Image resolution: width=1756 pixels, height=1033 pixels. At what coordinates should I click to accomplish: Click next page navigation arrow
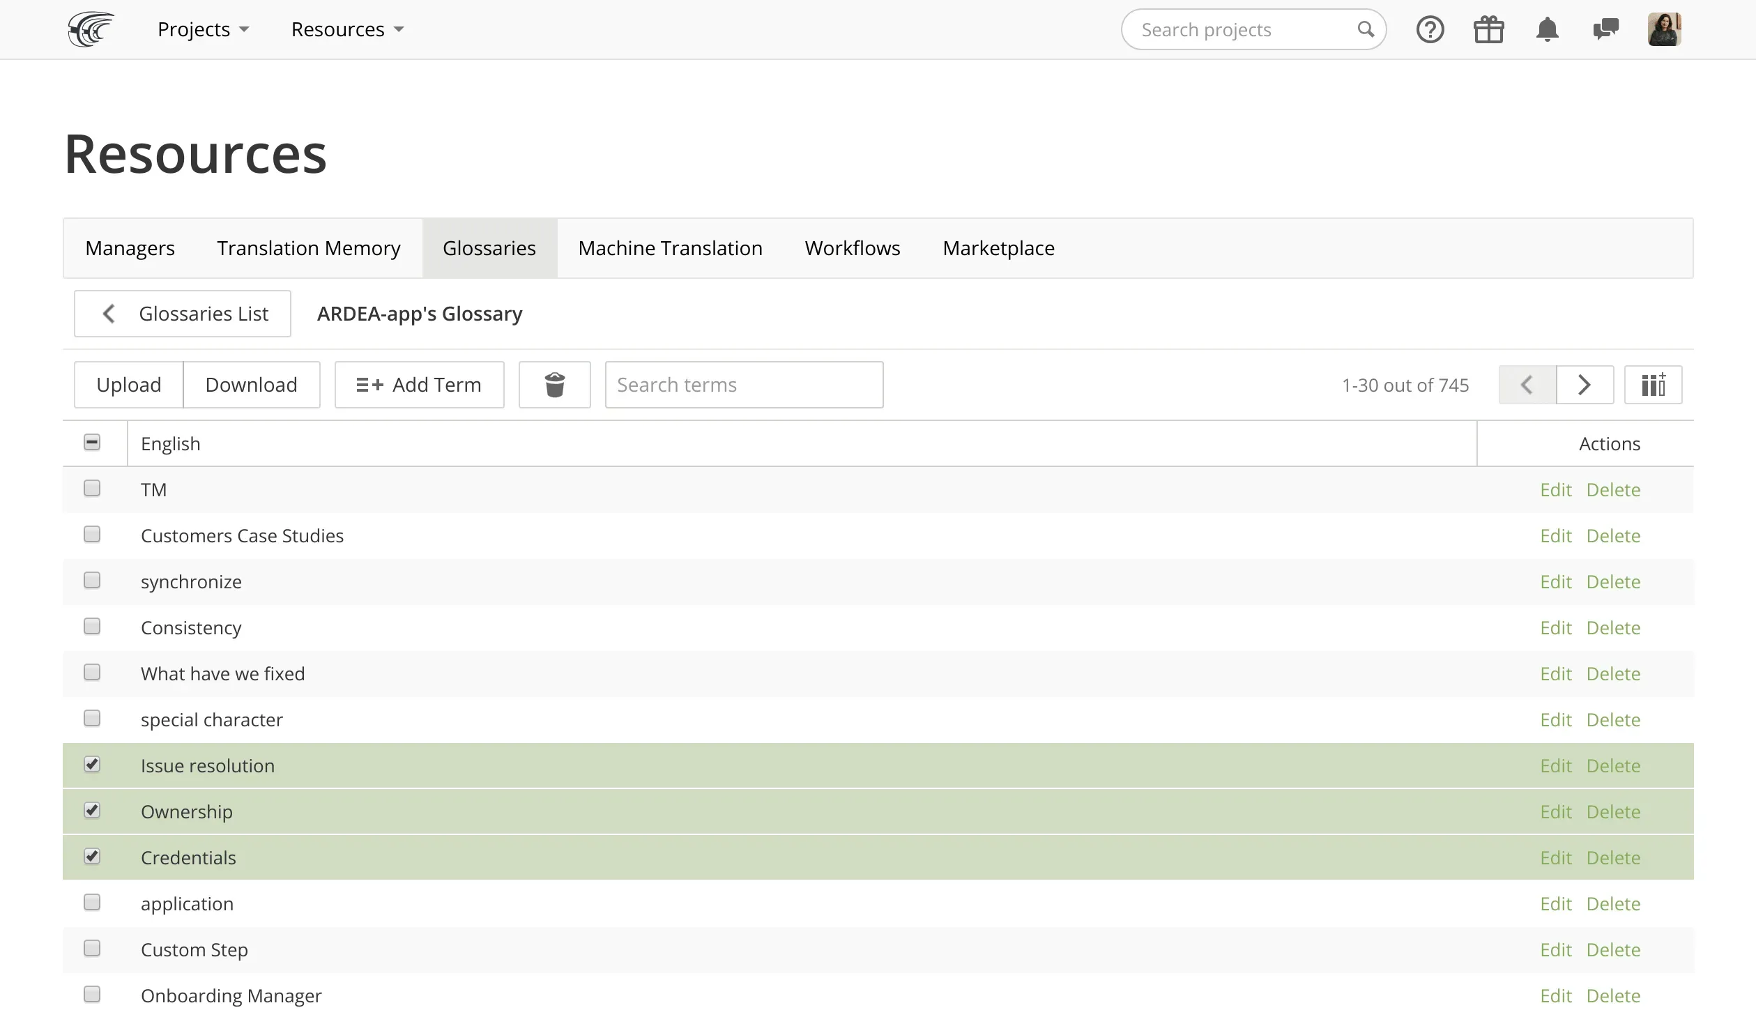coord(1585,385)
